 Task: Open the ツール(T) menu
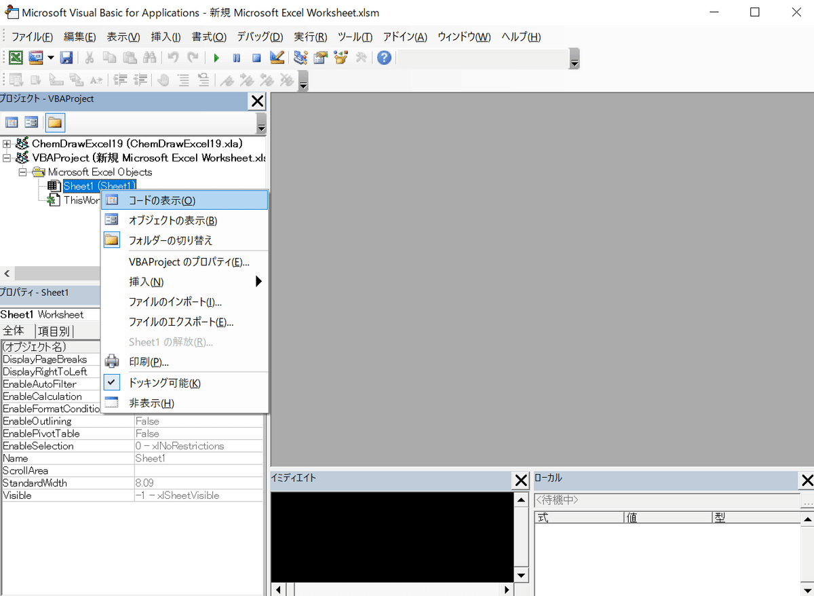point(355,37)
